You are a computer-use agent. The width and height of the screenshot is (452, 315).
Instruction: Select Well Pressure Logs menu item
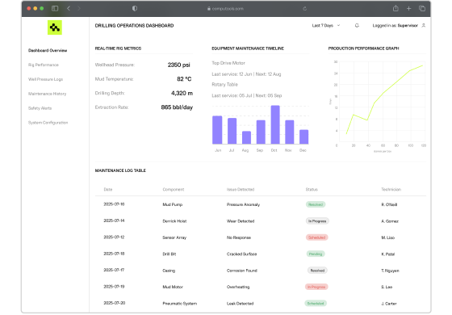(45, 79)
